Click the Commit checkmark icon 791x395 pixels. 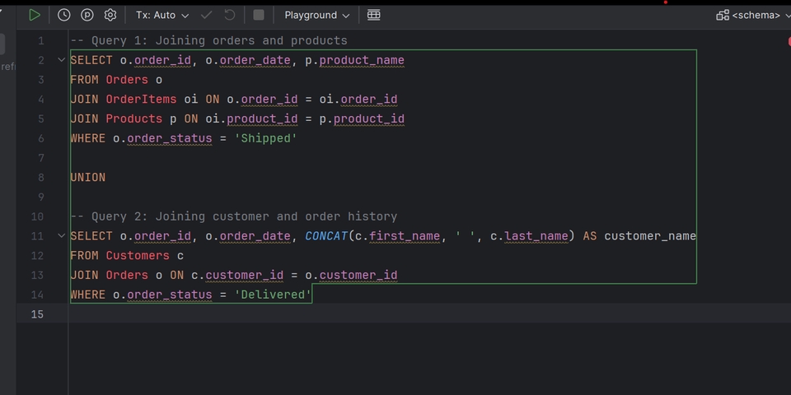pos(206,15)
